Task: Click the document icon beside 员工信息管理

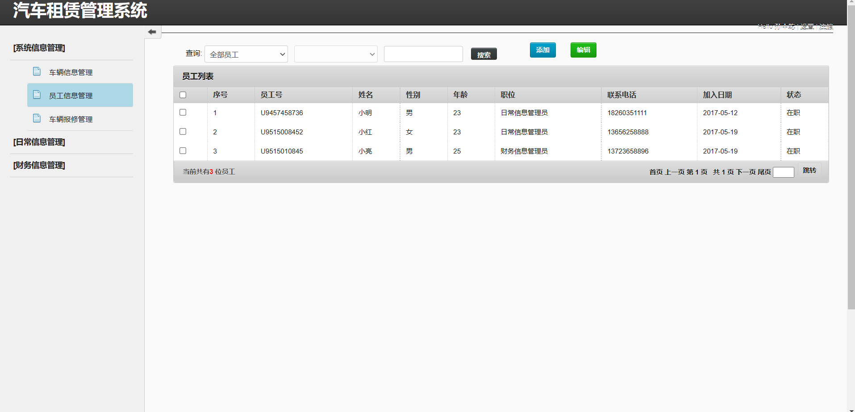Action: [x=37, y=95]
